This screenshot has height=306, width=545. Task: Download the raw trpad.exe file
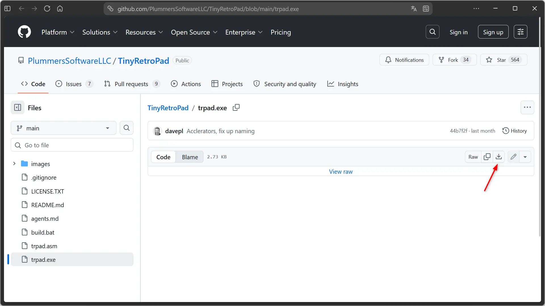[x=498, y=157]
